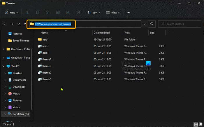Viewport: 204px width, 127px height.
Task: Open the View options menu
Action: tap(113, 13)
